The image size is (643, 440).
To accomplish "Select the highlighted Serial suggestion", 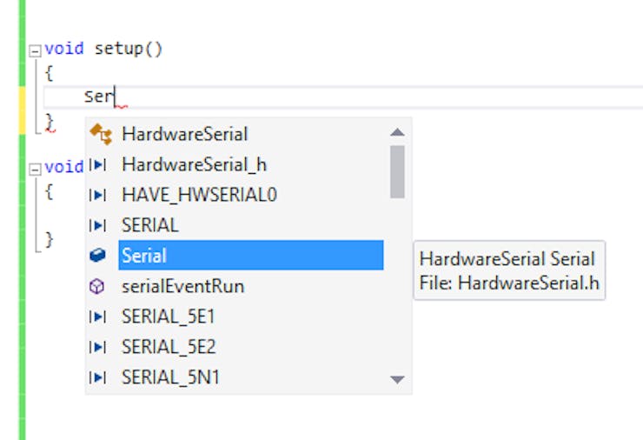I will click(251, 256).
